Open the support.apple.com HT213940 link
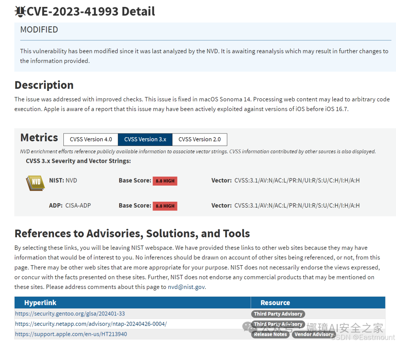 [71, 334]
